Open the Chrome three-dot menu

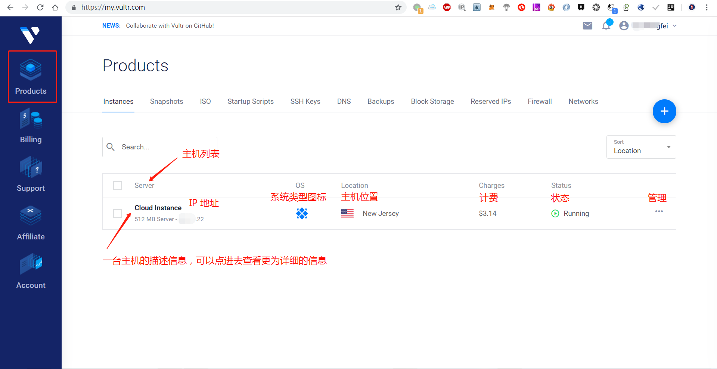[707, 7]
